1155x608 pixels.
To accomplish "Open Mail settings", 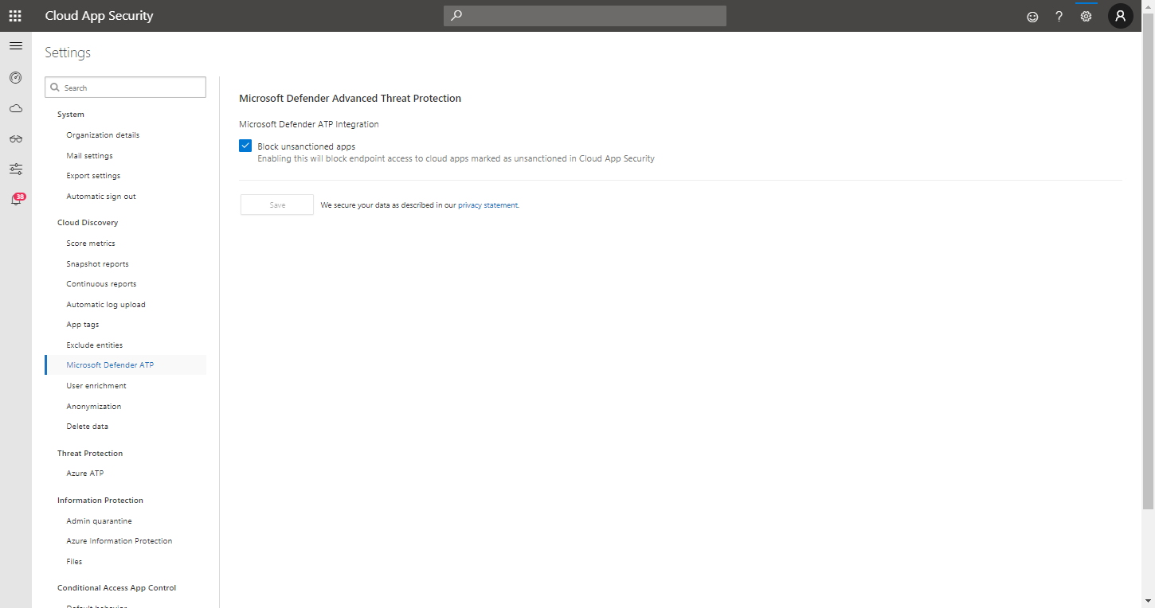I will click(89, 156).
